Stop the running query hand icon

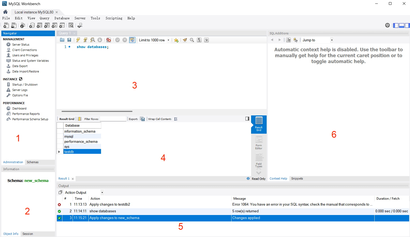pos(100,40)
